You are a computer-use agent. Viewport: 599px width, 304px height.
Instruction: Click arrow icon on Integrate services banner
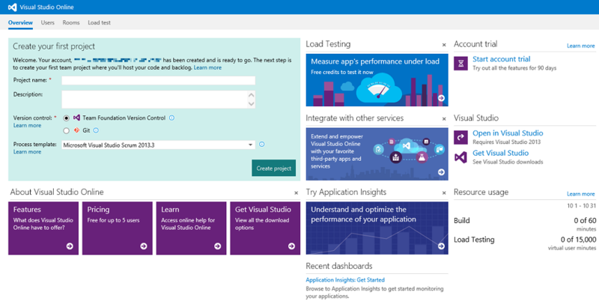point(441,172)
